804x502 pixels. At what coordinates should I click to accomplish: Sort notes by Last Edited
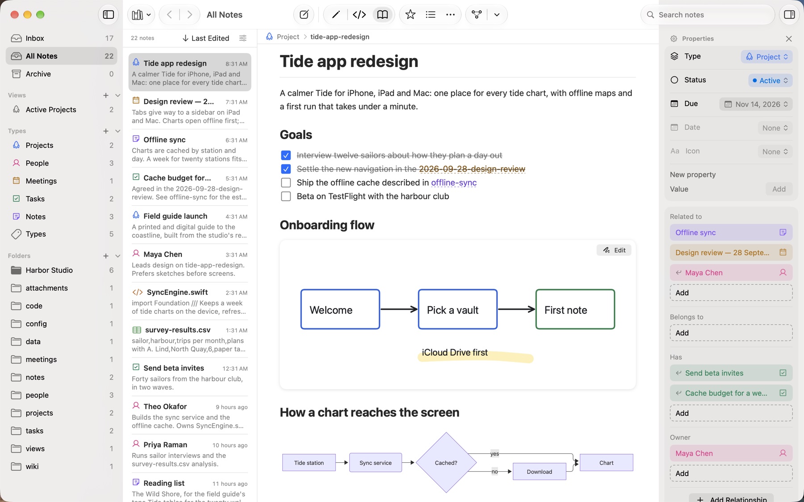pos(206,38)
